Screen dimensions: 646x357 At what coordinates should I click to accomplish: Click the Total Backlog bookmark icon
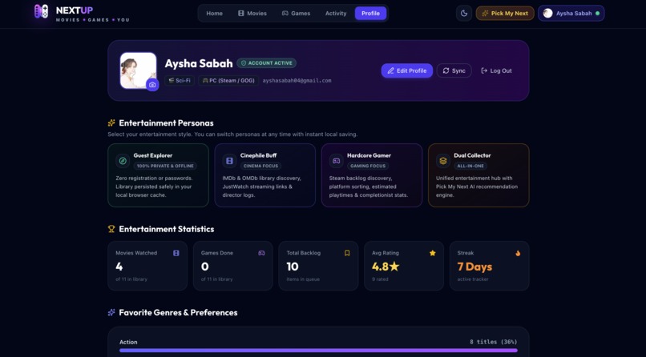click(347, 253)
